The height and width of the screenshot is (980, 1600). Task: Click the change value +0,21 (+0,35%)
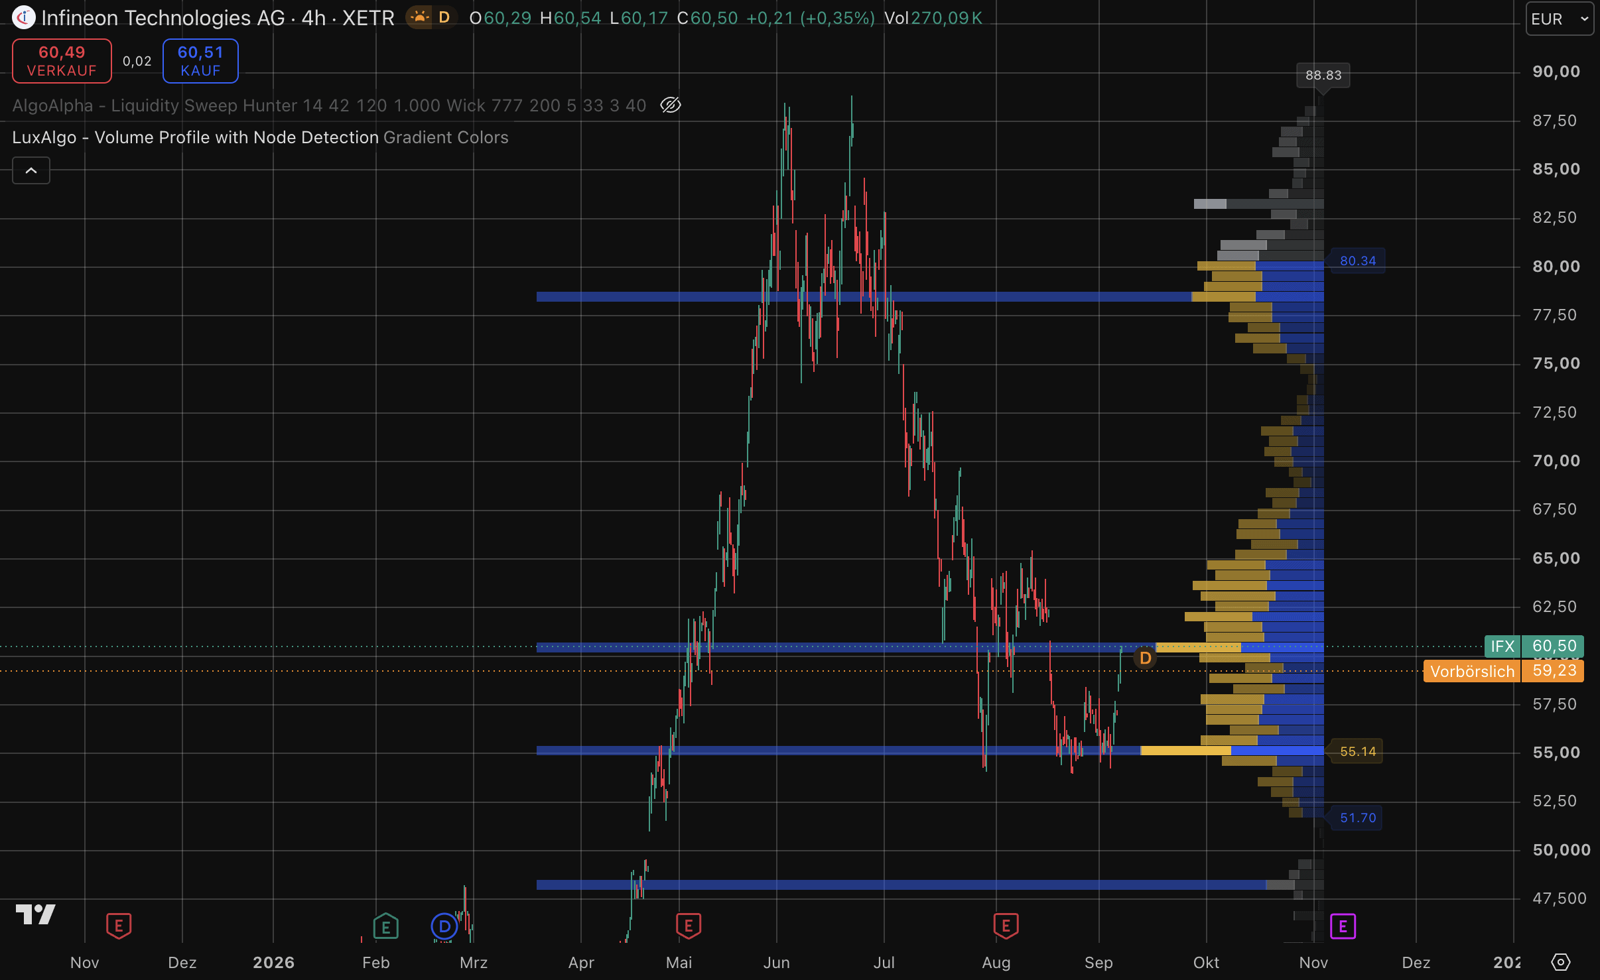point(811,18)
